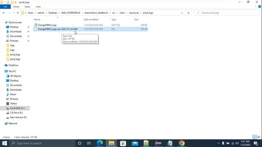Launch Google Chrome from taskbar

coord(181,143)
